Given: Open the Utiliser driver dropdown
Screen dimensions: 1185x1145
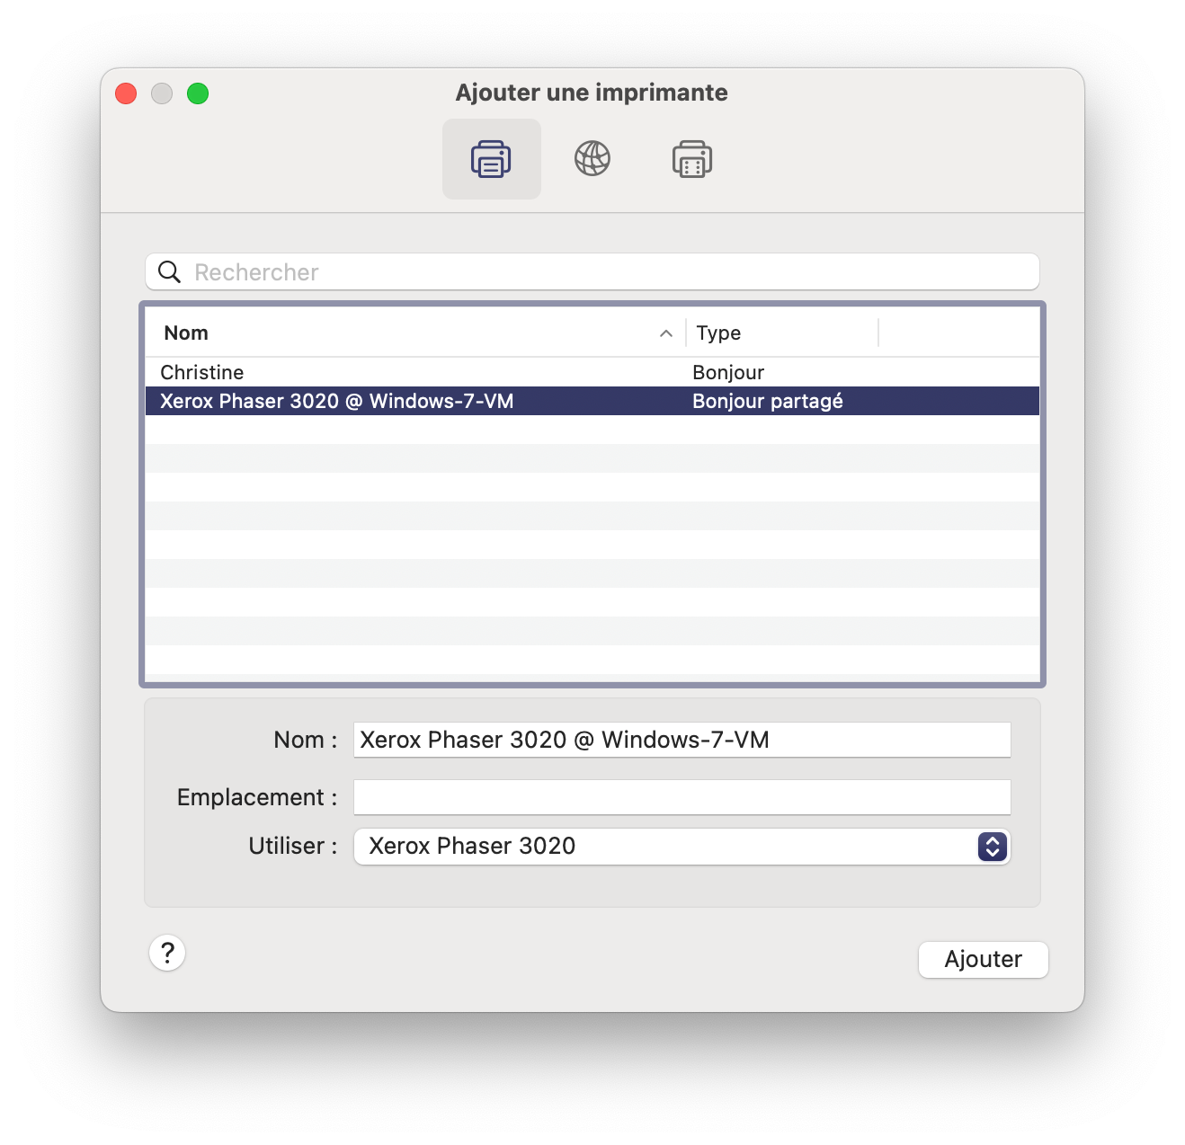Looking at the screenshot, I should coord(682,847).
